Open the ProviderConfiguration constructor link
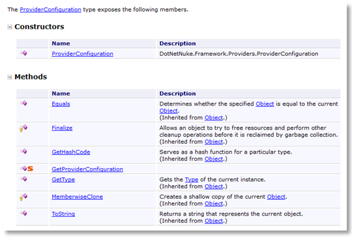Viewport: 352px width, 239px height. click(82, 54)
